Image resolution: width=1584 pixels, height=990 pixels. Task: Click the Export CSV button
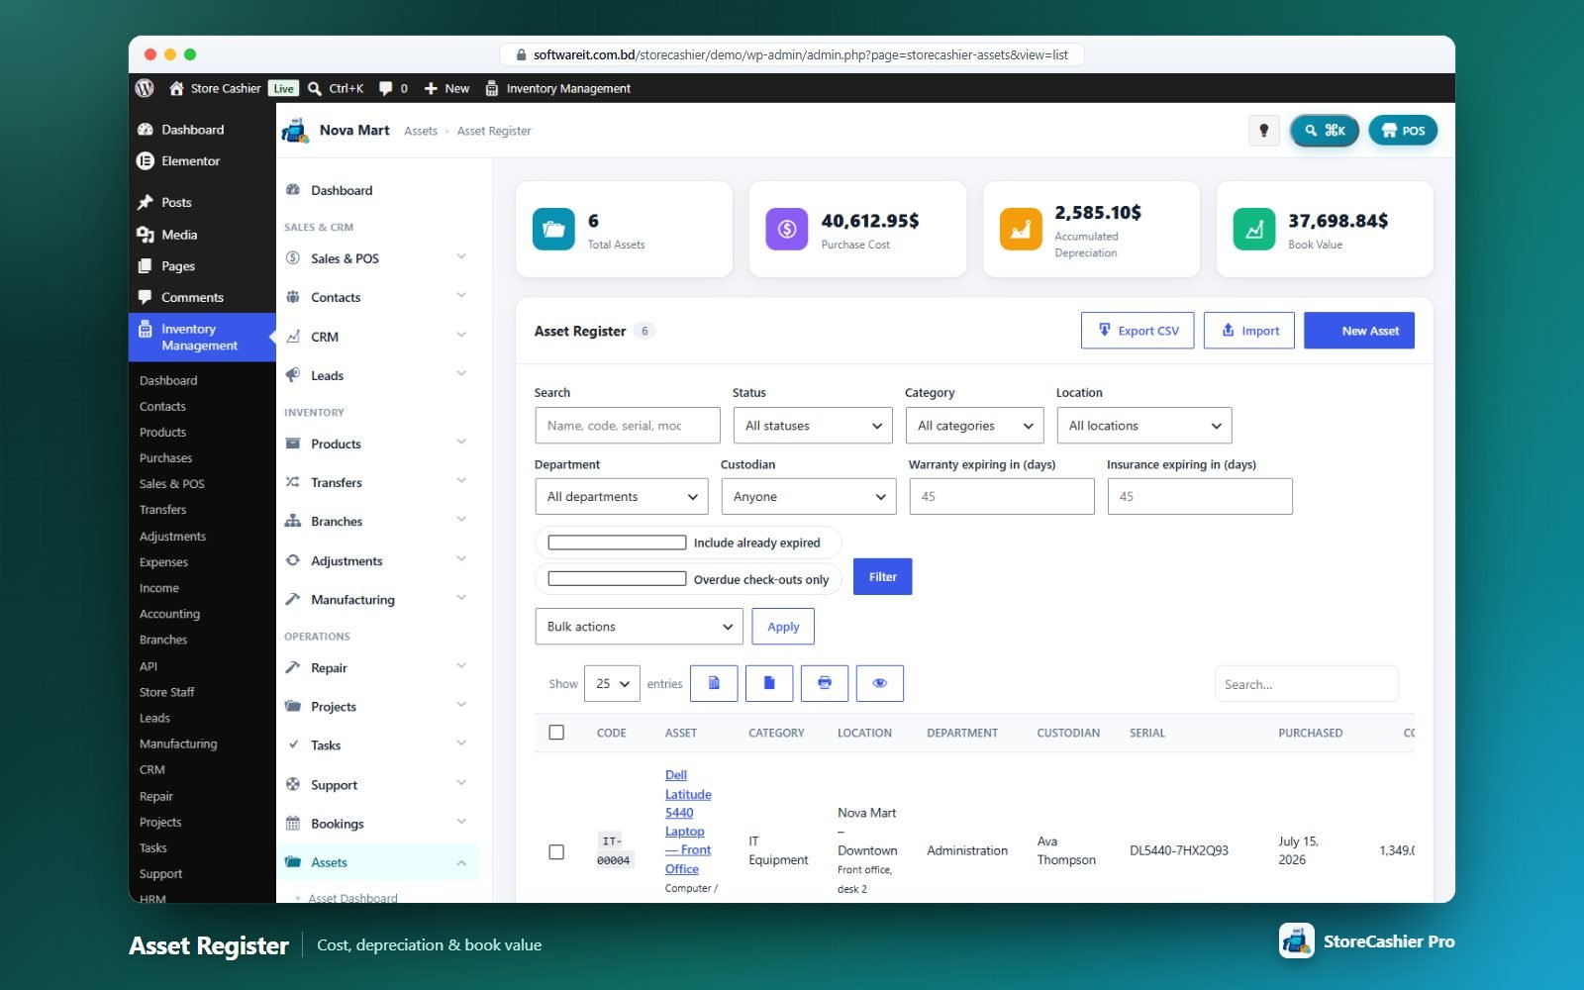[x=1138, y=331]
